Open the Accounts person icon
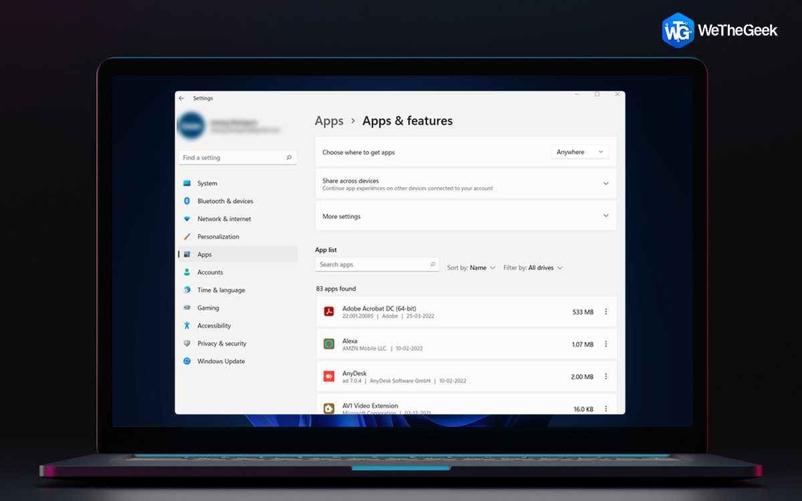 [x=187, y=273]
